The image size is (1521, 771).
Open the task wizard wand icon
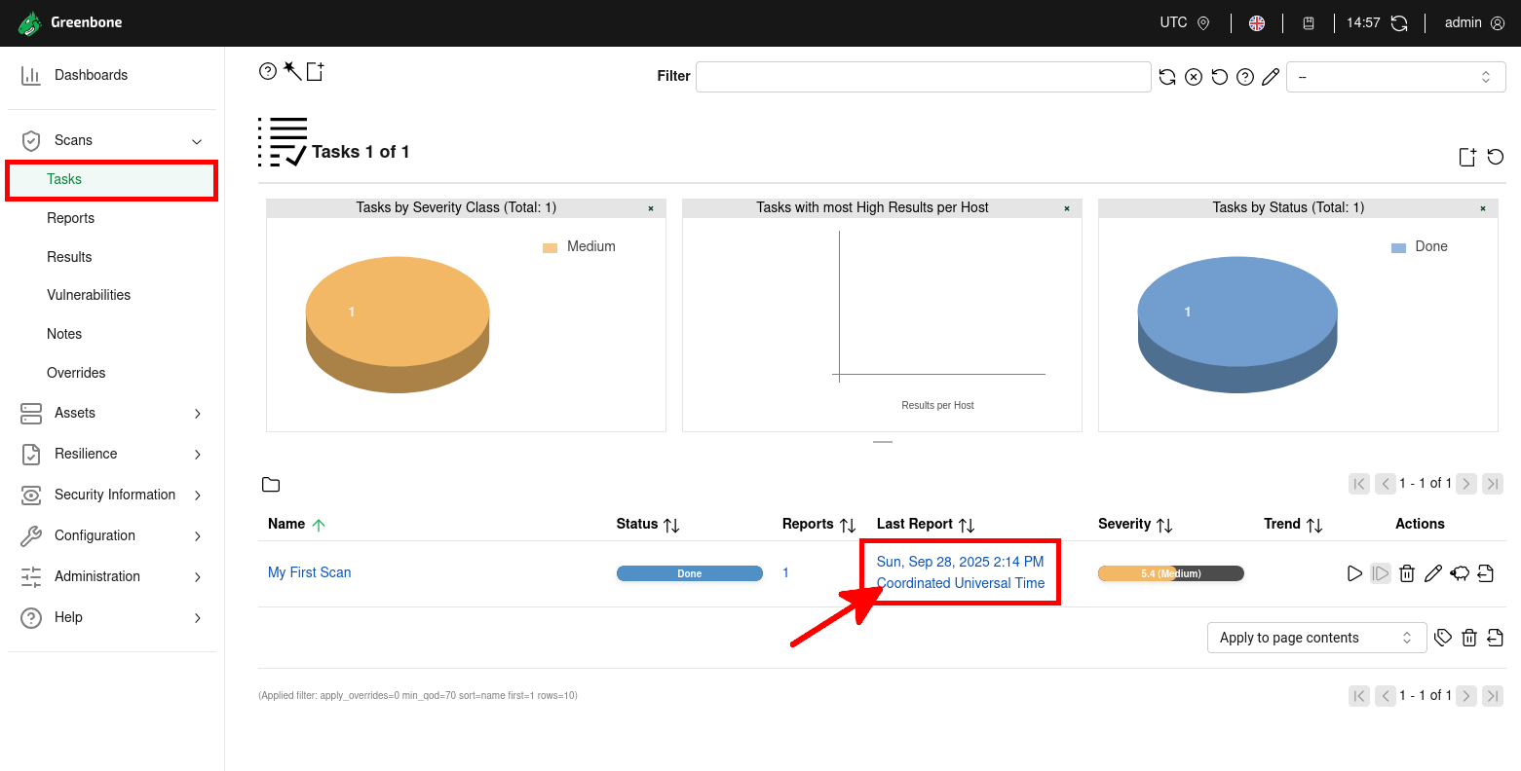click(x=291, y=71)
